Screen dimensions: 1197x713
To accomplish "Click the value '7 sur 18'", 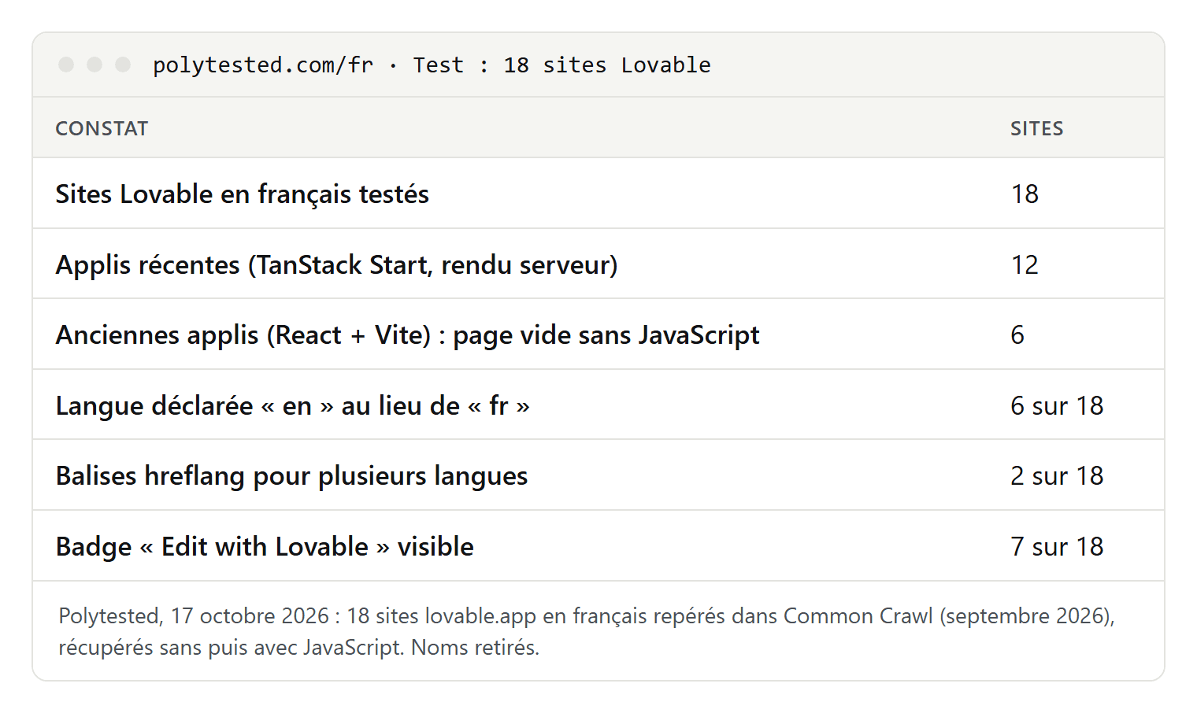I will (1057, 547).
